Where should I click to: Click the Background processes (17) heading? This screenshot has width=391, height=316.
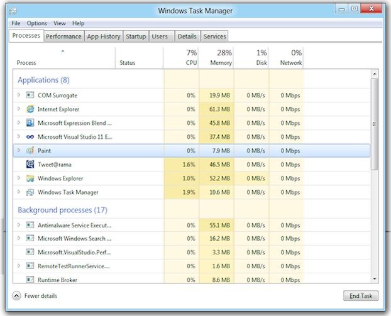[x=62, y=210]
